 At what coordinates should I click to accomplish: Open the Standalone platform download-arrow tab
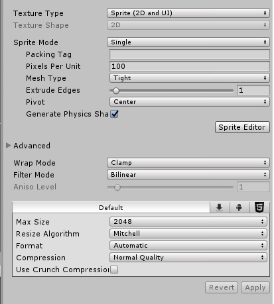(220, 207)
